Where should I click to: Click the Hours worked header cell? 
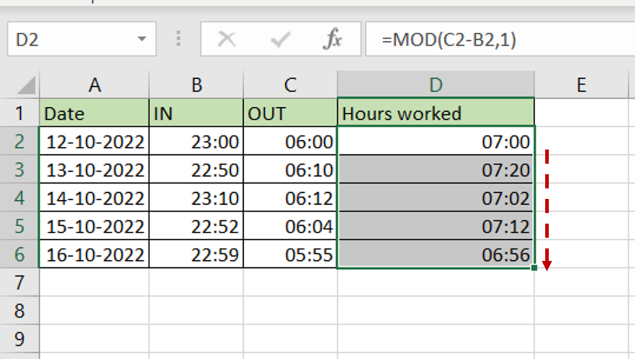(x=435, y=113)
